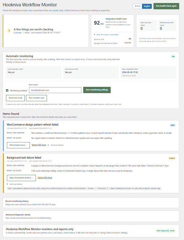
Task: Click the Safe diagnostic mode badge
Action: click(165, 231)
